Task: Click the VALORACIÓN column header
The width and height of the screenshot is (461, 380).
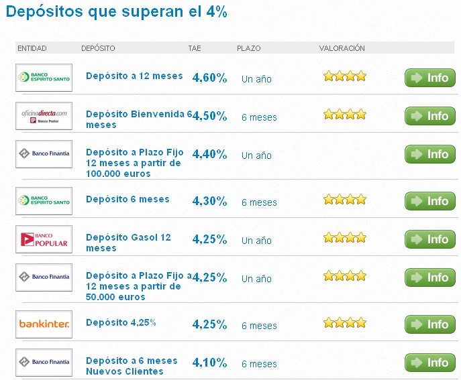Action: coord(342,48)
